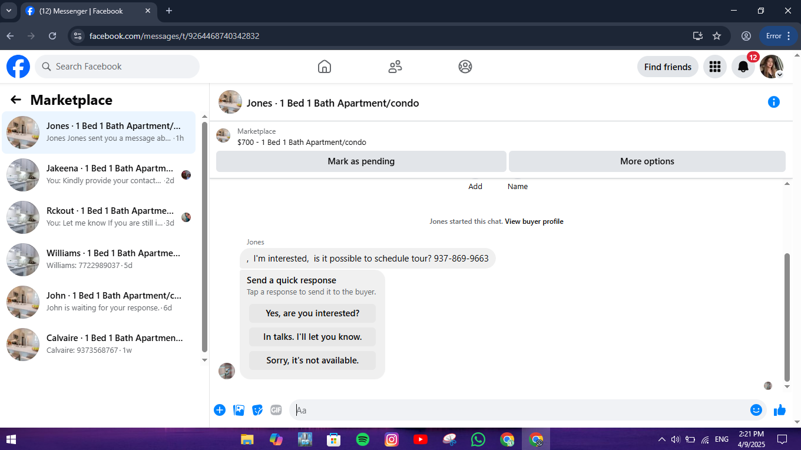The image size is (801, 450).
Task: Open the Jakeena conversation
Action: point(99,175)
